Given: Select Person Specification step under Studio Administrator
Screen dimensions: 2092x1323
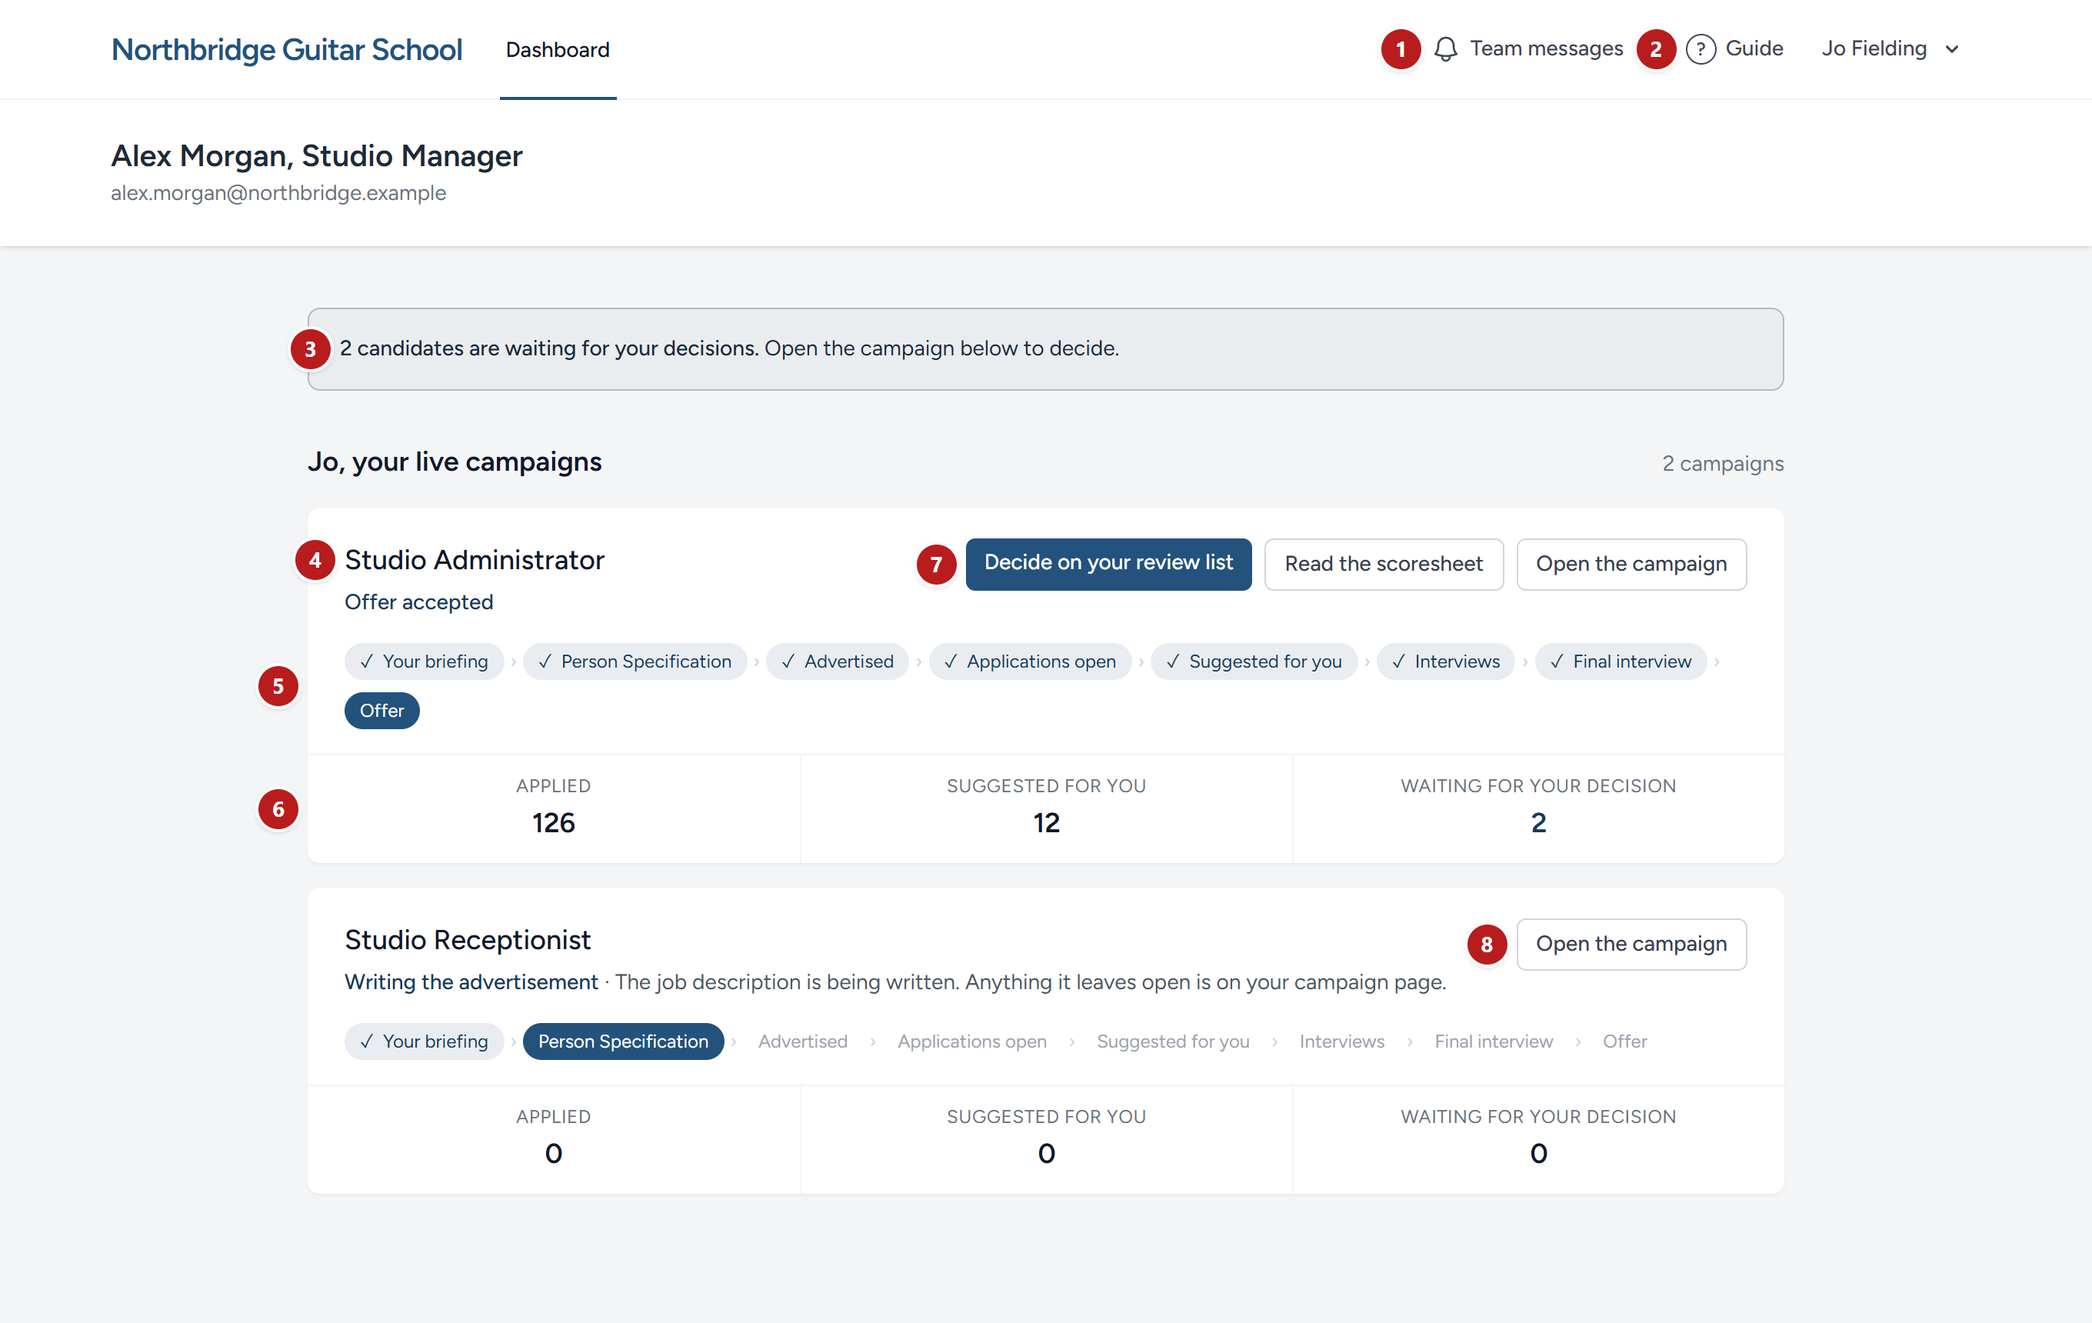Looking at the screenshot, I should [x=635, y=662].
